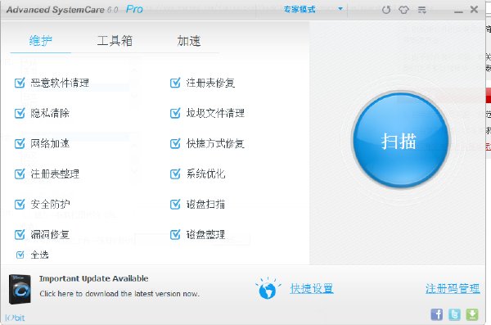This screenshot has width=491, height=325.
Task: Click the 恶意软件清理 label text
Action: pyautogui.click(x=60, y=83)
